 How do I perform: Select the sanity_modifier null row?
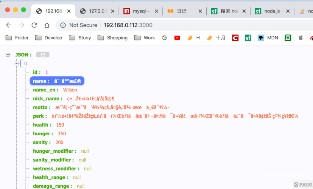click(59, 160)
